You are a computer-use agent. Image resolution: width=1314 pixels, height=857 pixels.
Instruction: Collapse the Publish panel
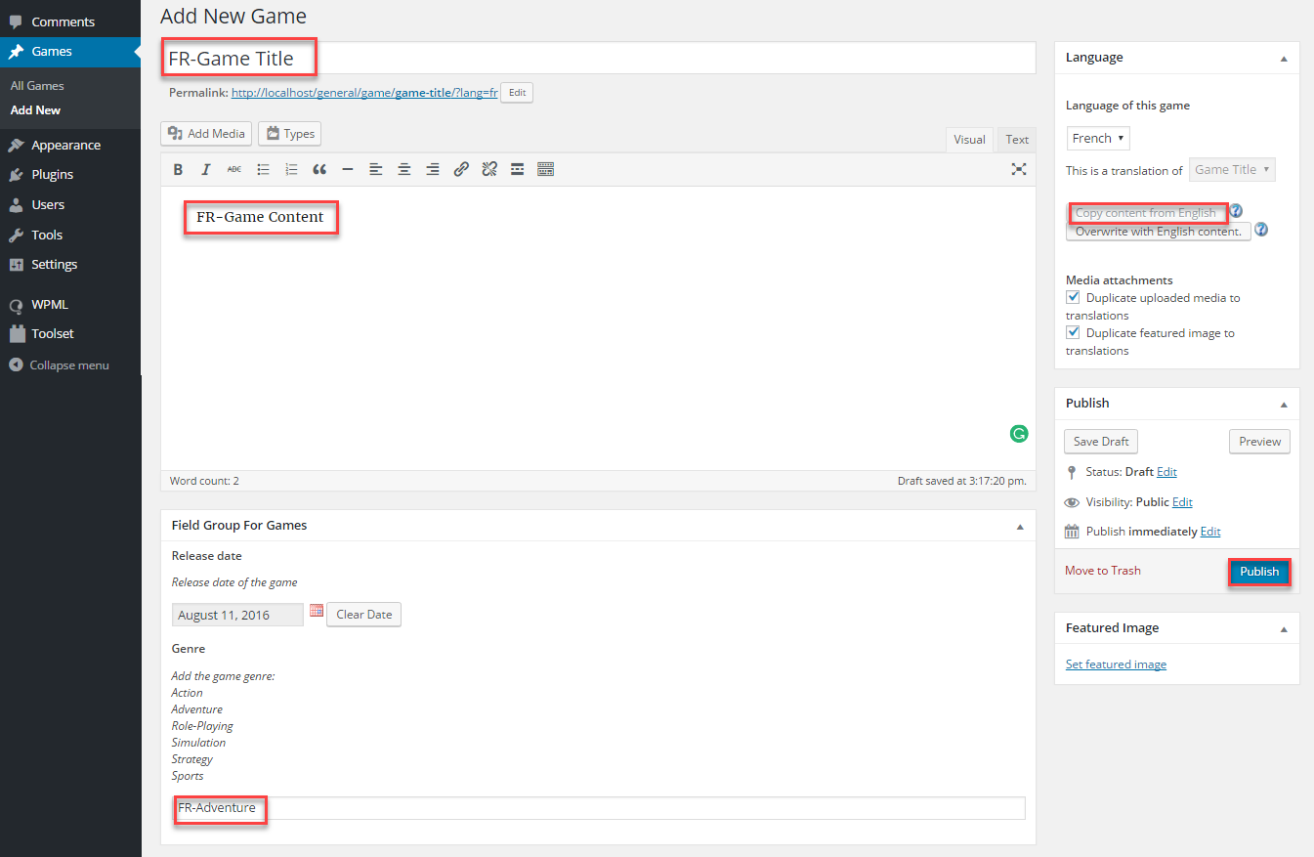tap(1284, 404)
